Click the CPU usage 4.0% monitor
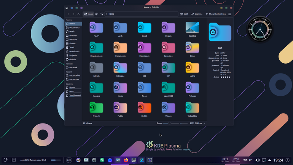293x165 pixels. pyautogui.click(x=69, y=160)
